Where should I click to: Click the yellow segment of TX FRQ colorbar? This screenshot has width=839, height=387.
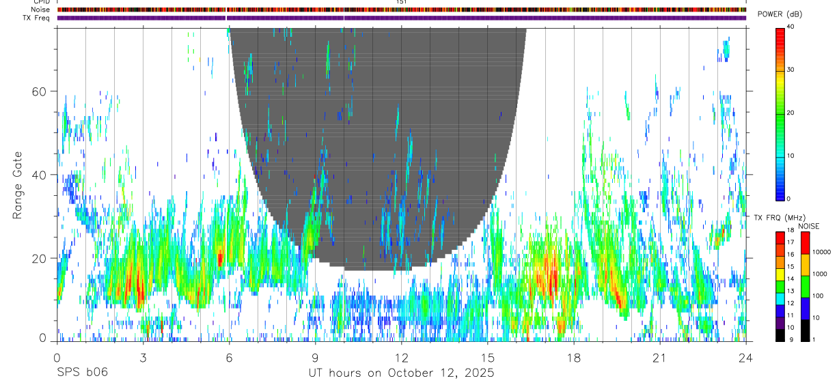click(780, 274)
